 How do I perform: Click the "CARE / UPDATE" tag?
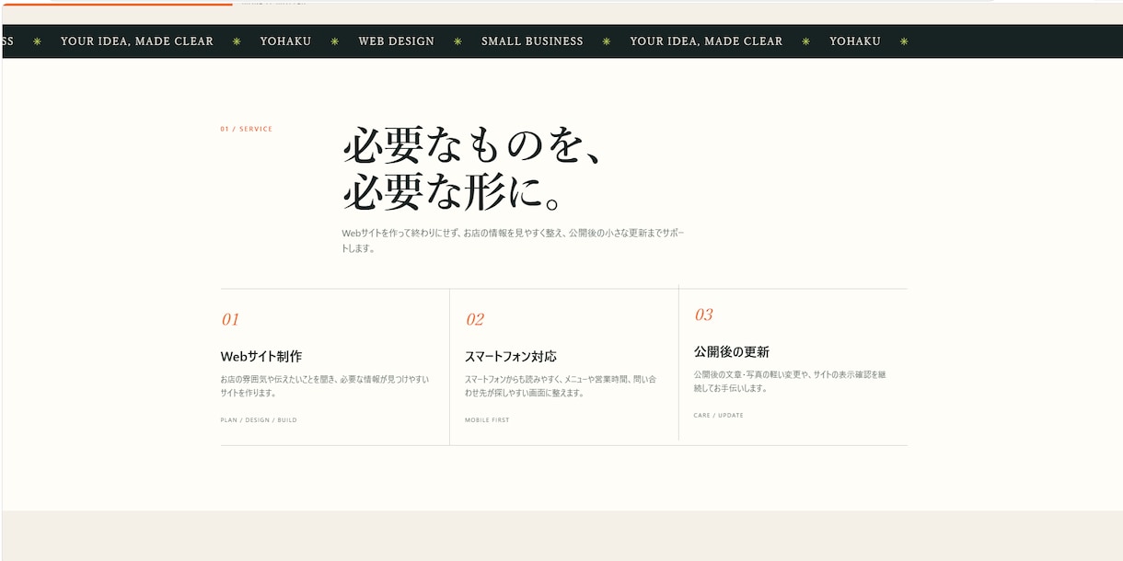coord(719,416)
